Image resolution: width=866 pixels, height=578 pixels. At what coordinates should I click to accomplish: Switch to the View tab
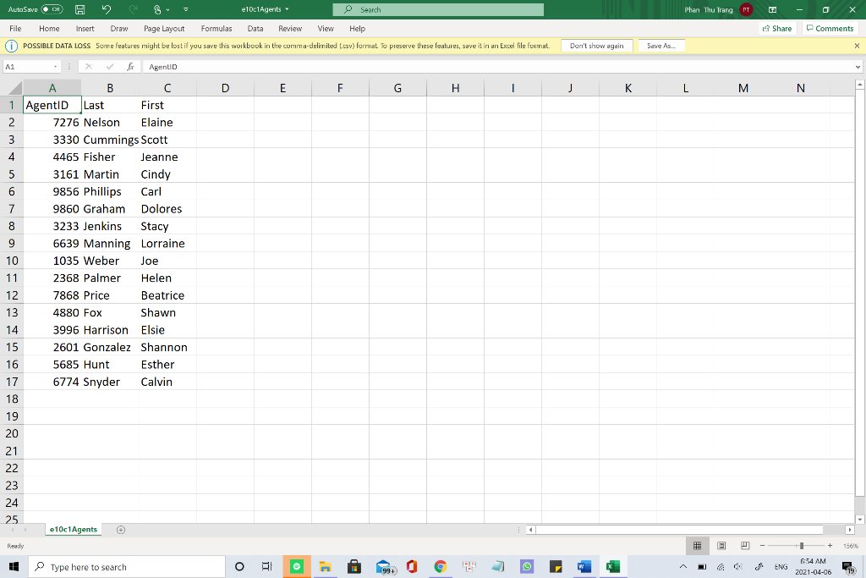pos(326,28)
